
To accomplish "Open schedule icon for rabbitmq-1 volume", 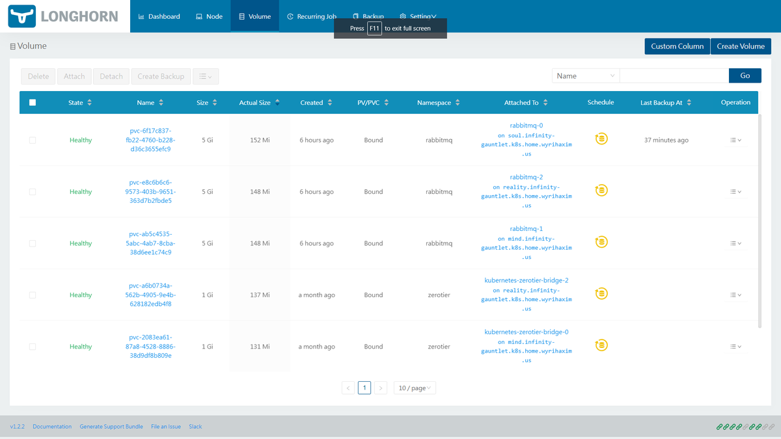I will point(601,242).
